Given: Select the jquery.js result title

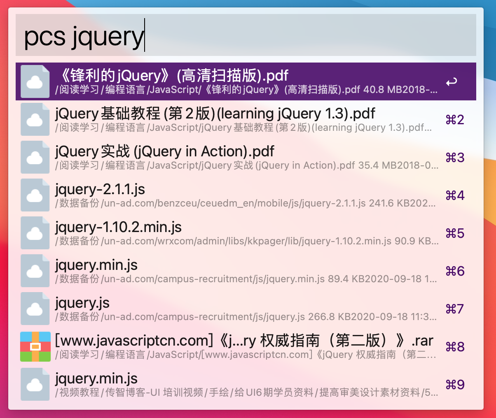Looking at the screenshot, I should [x=82, y=302].
